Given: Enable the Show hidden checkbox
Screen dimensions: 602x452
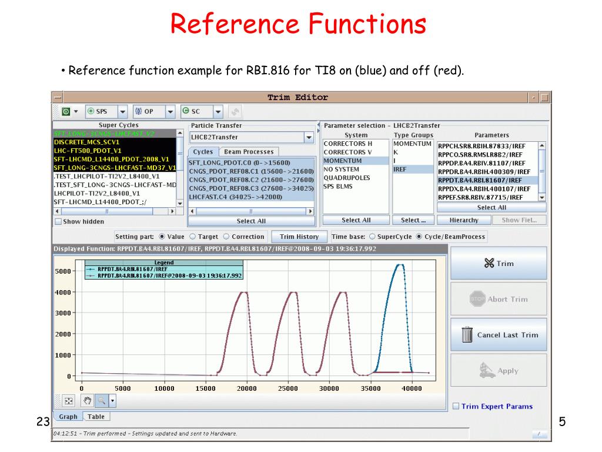Looking at the screenshot, I should coord(58,222).
